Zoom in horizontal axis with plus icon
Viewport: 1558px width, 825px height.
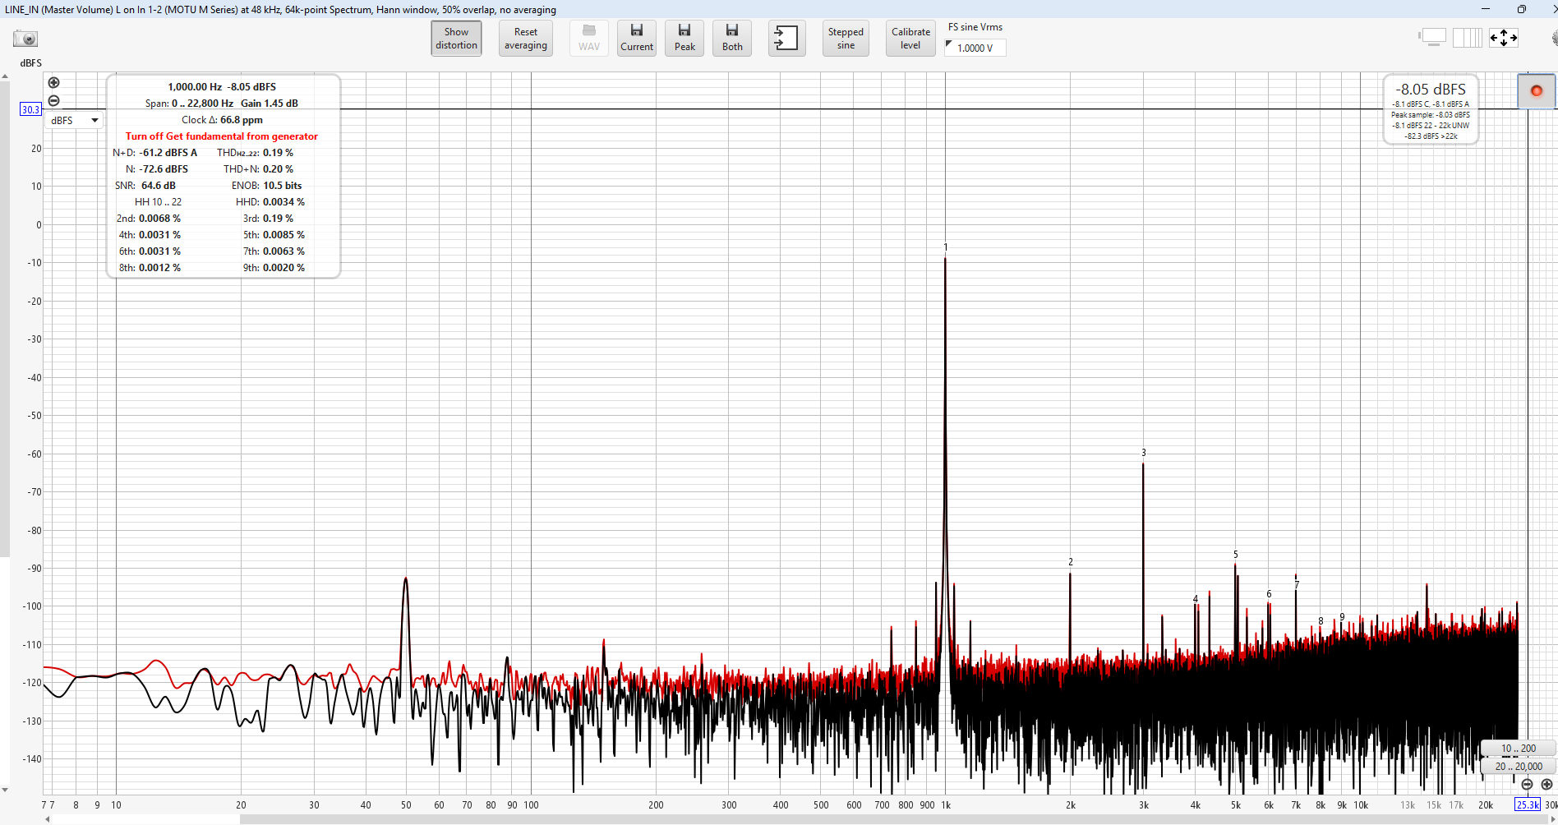1546,784
